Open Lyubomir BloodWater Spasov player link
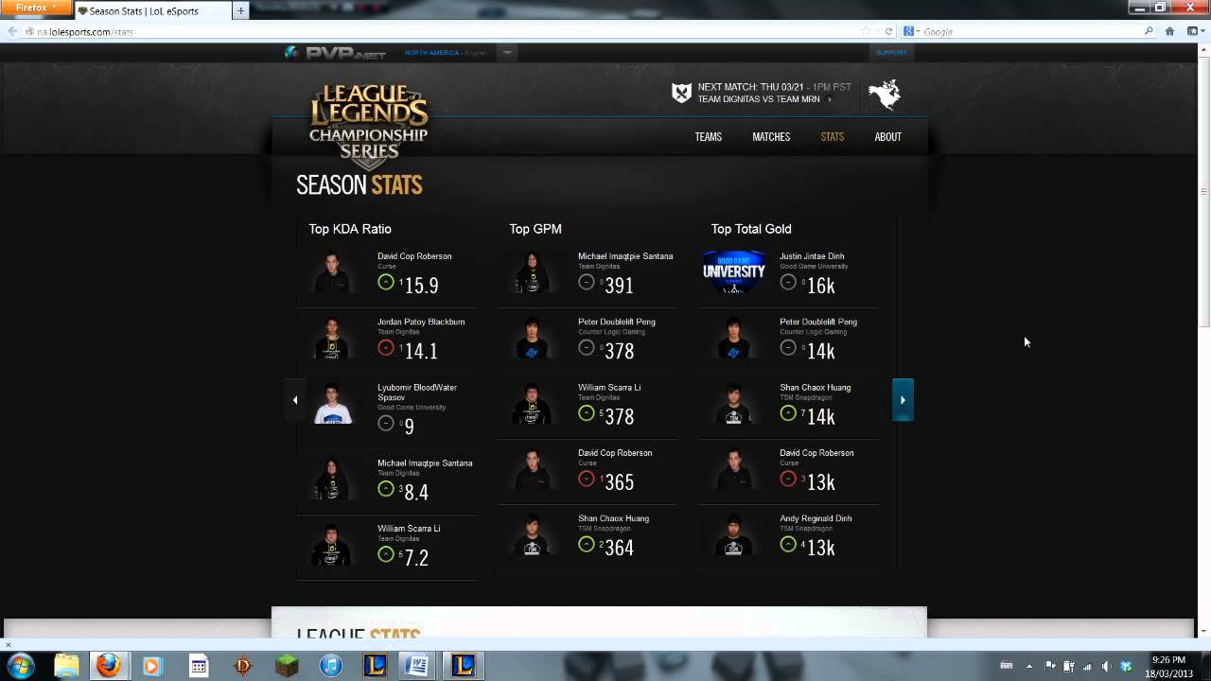Viewport: 1211px width, 681px height. coord(417,393)
